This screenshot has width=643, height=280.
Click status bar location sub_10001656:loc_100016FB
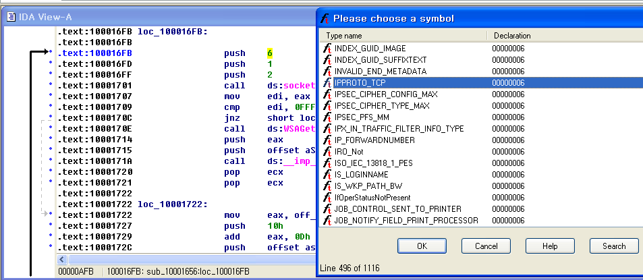tap(178, 271)
